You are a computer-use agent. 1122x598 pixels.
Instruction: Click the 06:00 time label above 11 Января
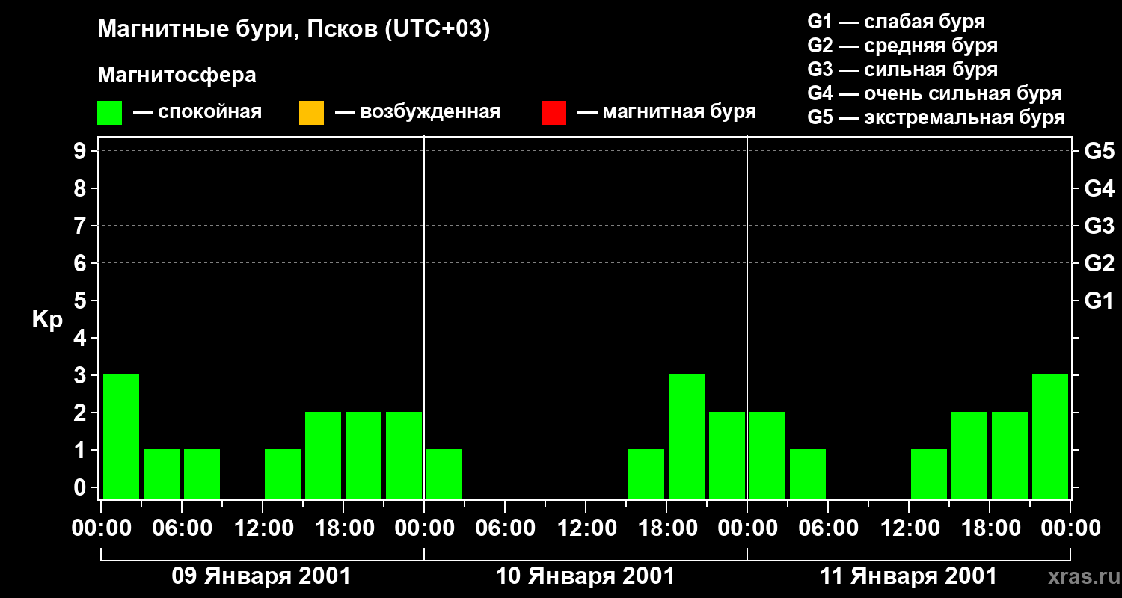pyautogui.click(x=828, y=528)
